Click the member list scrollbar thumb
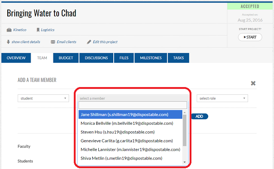Image resolution: width=274 pixels, height=169 pixels. [184, 130]
